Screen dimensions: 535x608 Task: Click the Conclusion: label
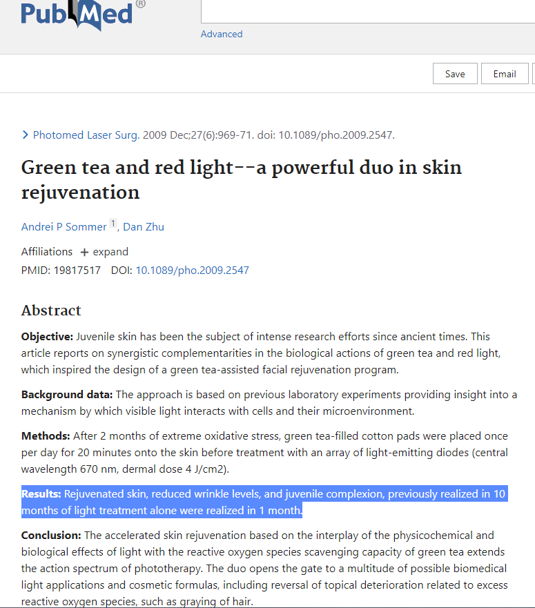51,536
